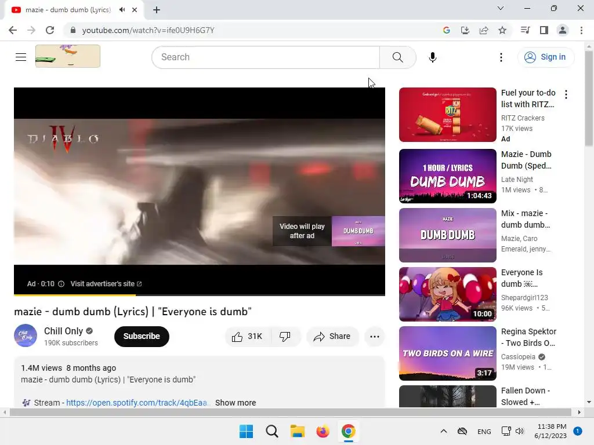Open Mazie Dumb Dumb (Sped) title
Viewport: 594px width, 445px height.
click(526, 160)
